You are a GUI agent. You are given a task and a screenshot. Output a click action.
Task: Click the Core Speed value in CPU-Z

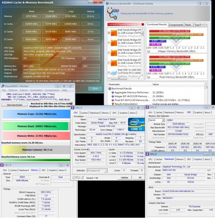(x=96, y=153)
